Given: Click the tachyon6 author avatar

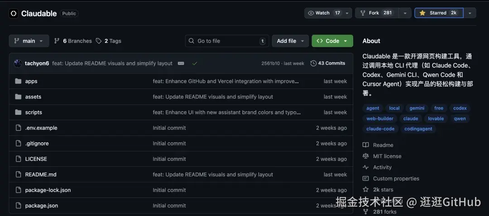Looking at the screenshot, I should [18, 63].
